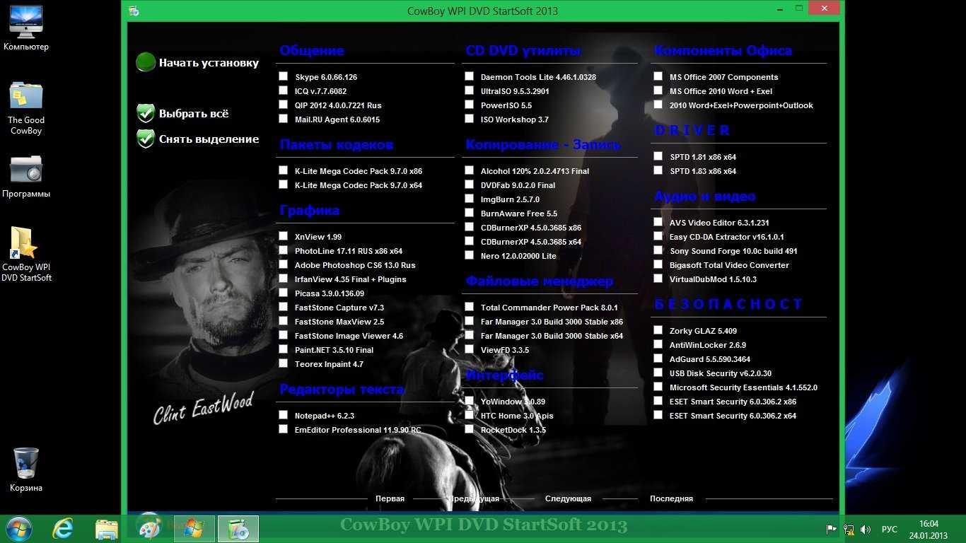The height and width of the screenshot is (543, 966).
Task: Go to the Последняя page
Action: (x=671, y=498)
